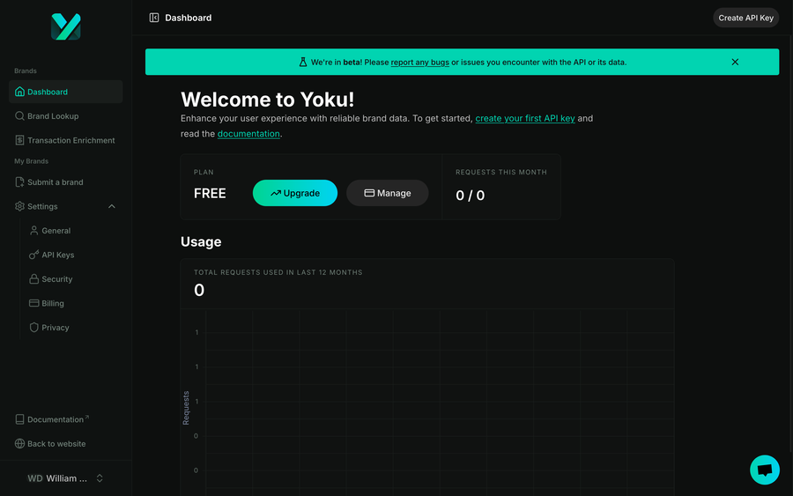Click the Documentation book icon
The image size is (793, 496).
pos(19,419)
